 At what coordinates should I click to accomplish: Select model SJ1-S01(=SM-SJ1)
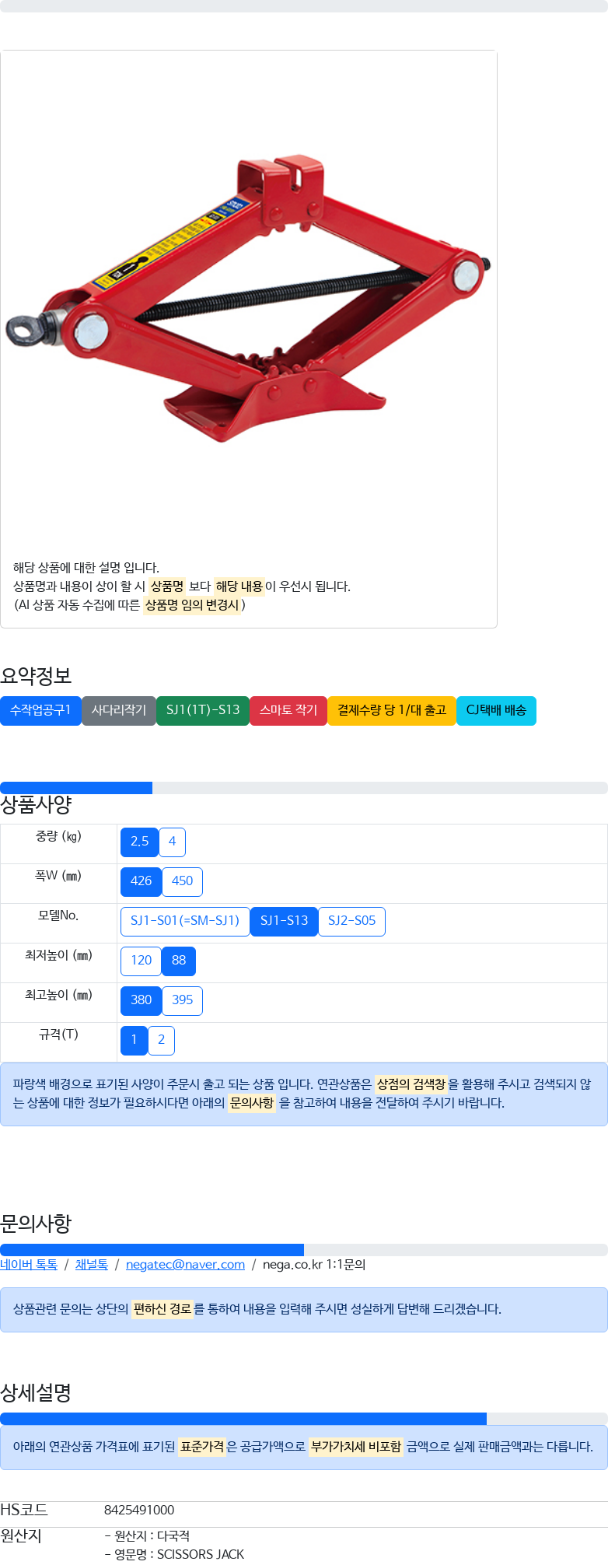pos(185,921)
